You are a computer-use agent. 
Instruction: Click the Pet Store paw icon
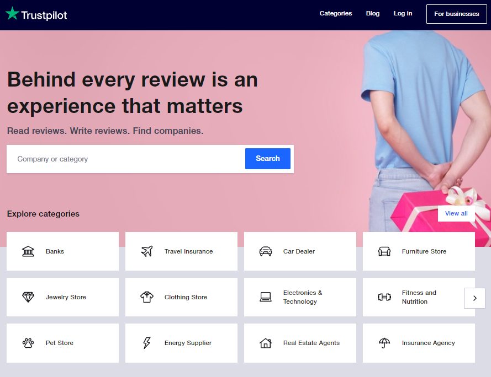28,343
